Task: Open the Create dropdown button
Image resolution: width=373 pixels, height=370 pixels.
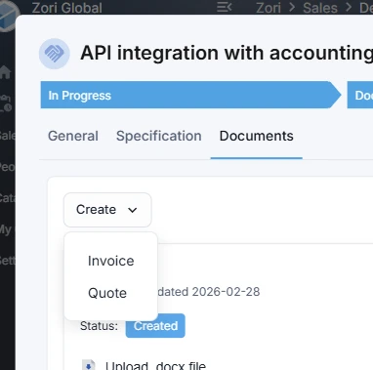Action: click(107, 210)
